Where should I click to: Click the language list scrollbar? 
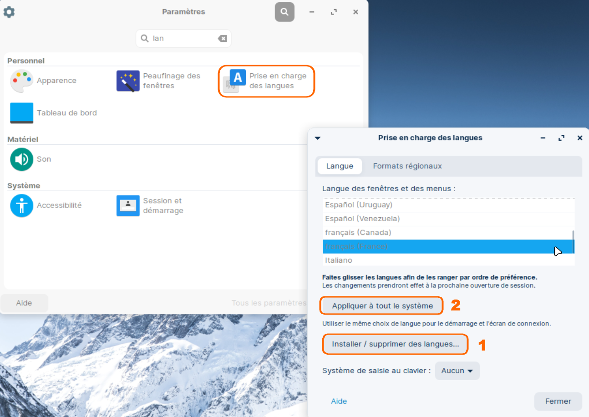tap(573, 241)
